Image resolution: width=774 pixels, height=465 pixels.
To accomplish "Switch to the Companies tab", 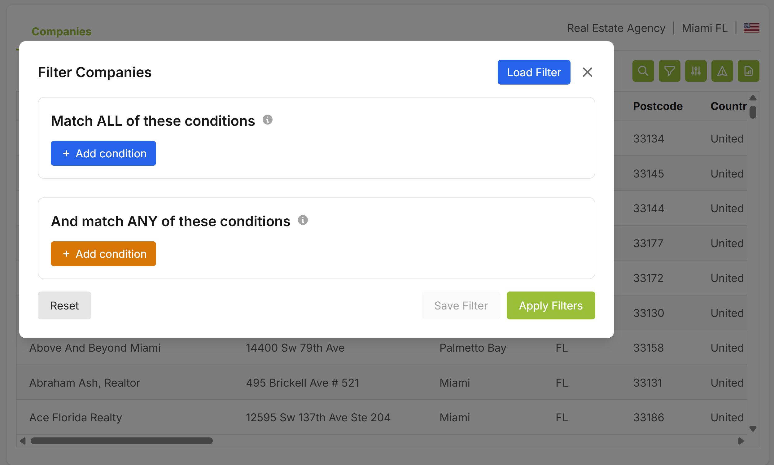I will tap(61, 32).
